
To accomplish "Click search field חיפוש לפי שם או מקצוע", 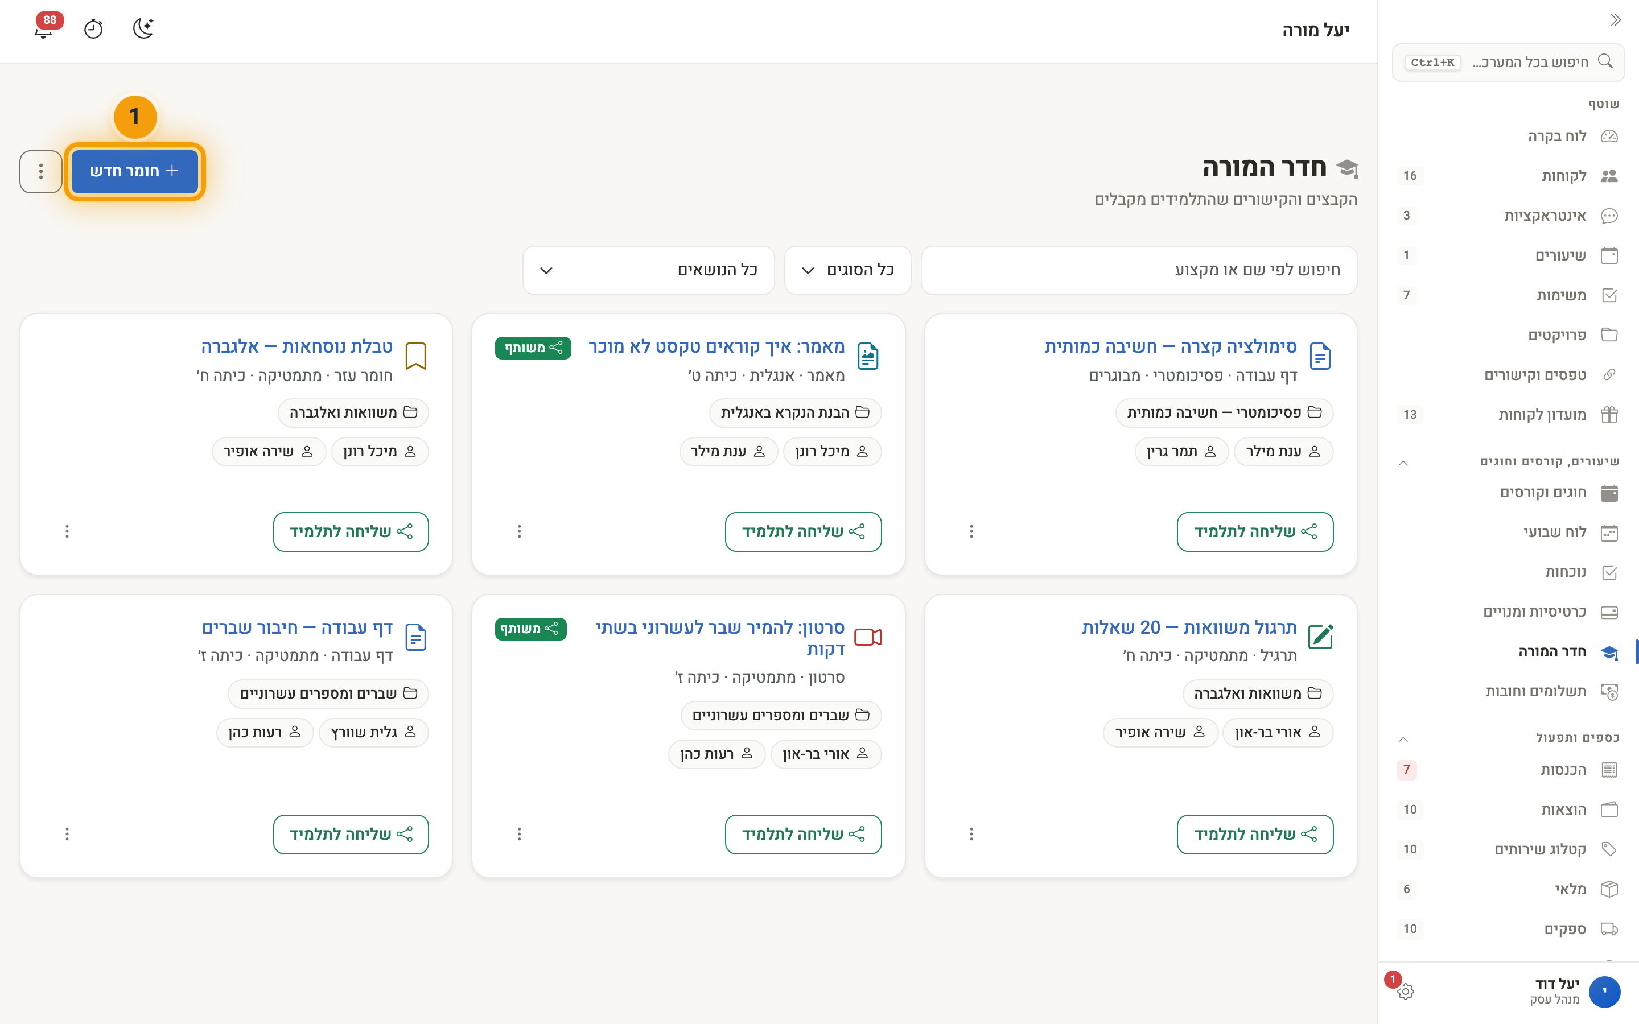I will 1139,270.
